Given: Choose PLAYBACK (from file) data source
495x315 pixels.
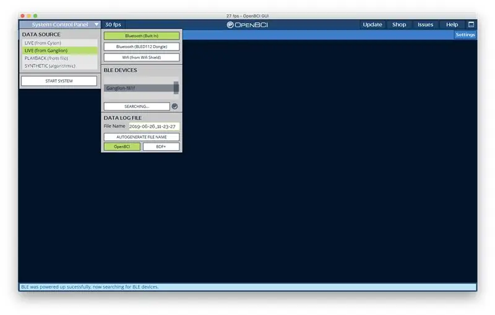Looking at the screenshot, I should (x=59, y=58).
